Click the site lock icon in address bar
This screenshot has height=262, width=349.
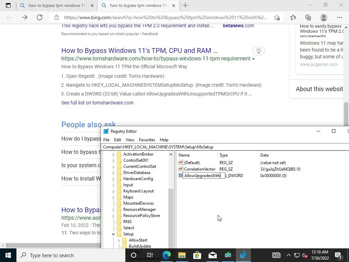coord(57,17)
